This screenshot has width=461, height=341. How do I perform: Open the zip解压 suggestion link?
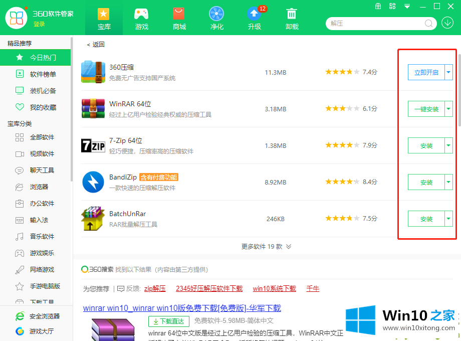[155, 289]
